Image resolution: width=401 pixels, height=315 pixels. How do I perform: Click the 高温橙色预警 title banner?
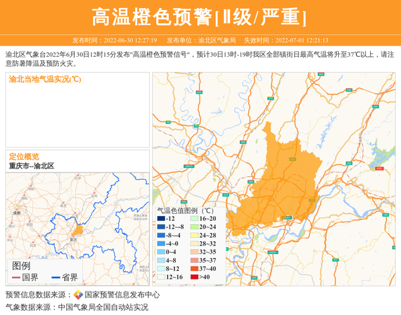click(x=200, y=17)
